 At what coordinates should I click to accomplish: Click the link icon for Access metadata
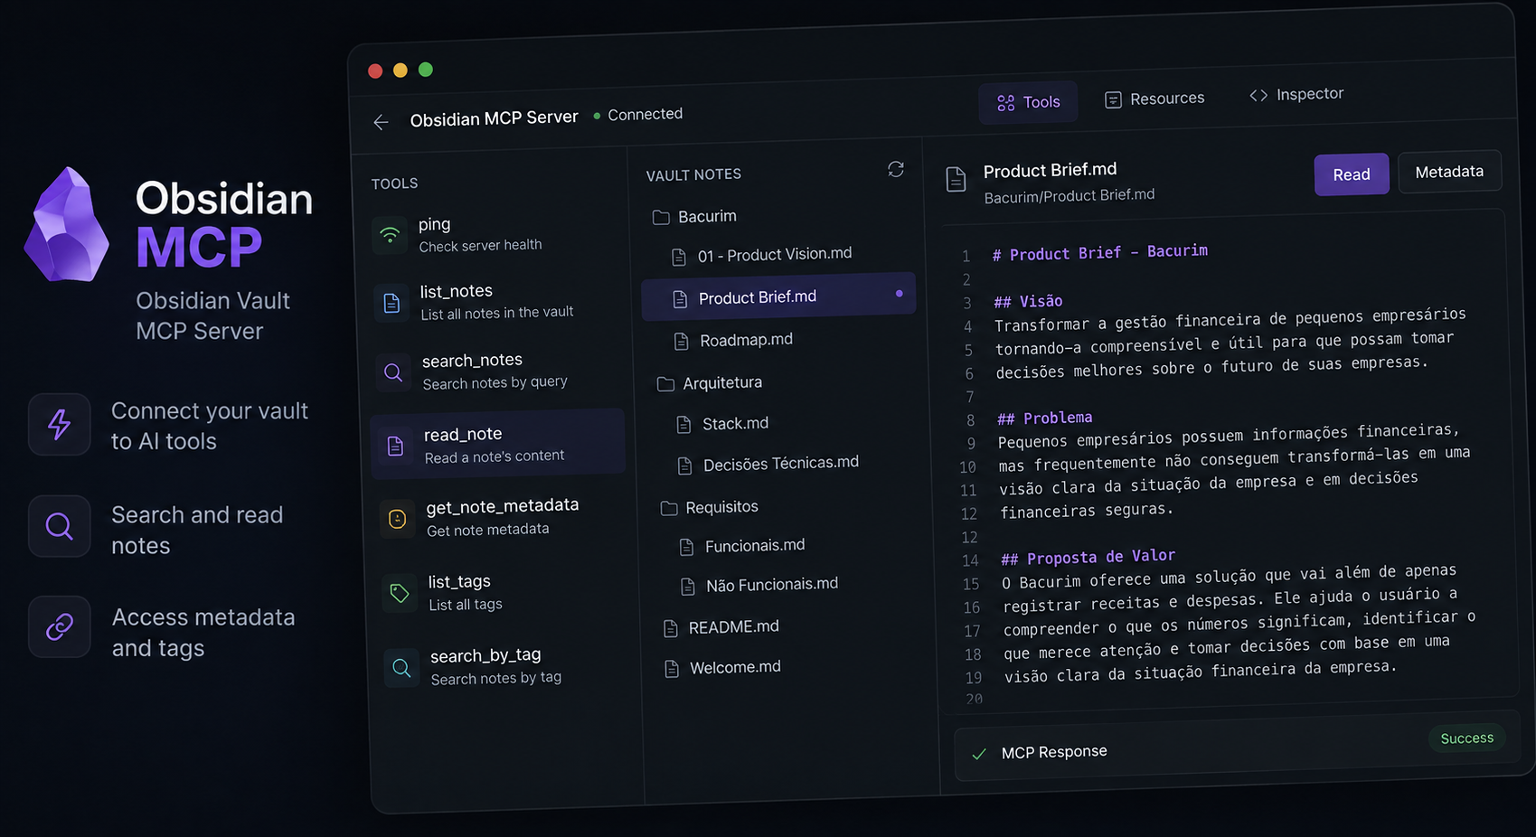pos(59,626)
